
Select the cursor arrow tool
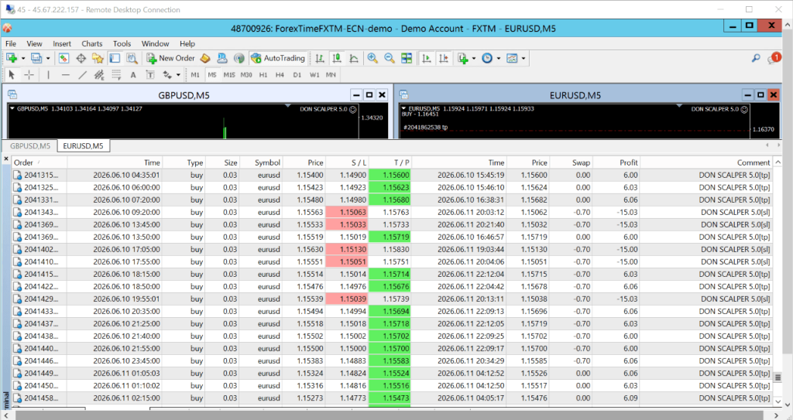[x=12, y=75]
